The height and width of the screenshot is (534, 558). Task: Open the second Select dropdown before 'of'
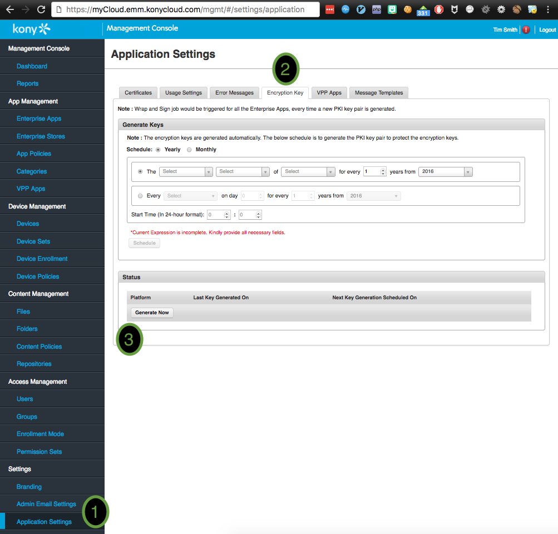pos(243,171)
